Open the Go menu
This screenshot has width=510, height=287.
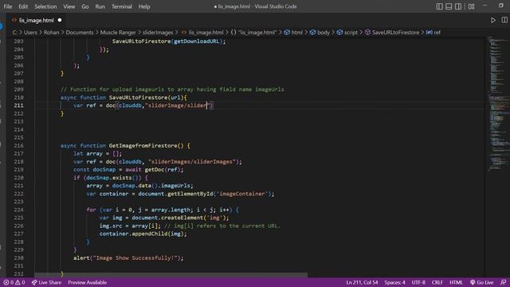click(x=85, y=6)
